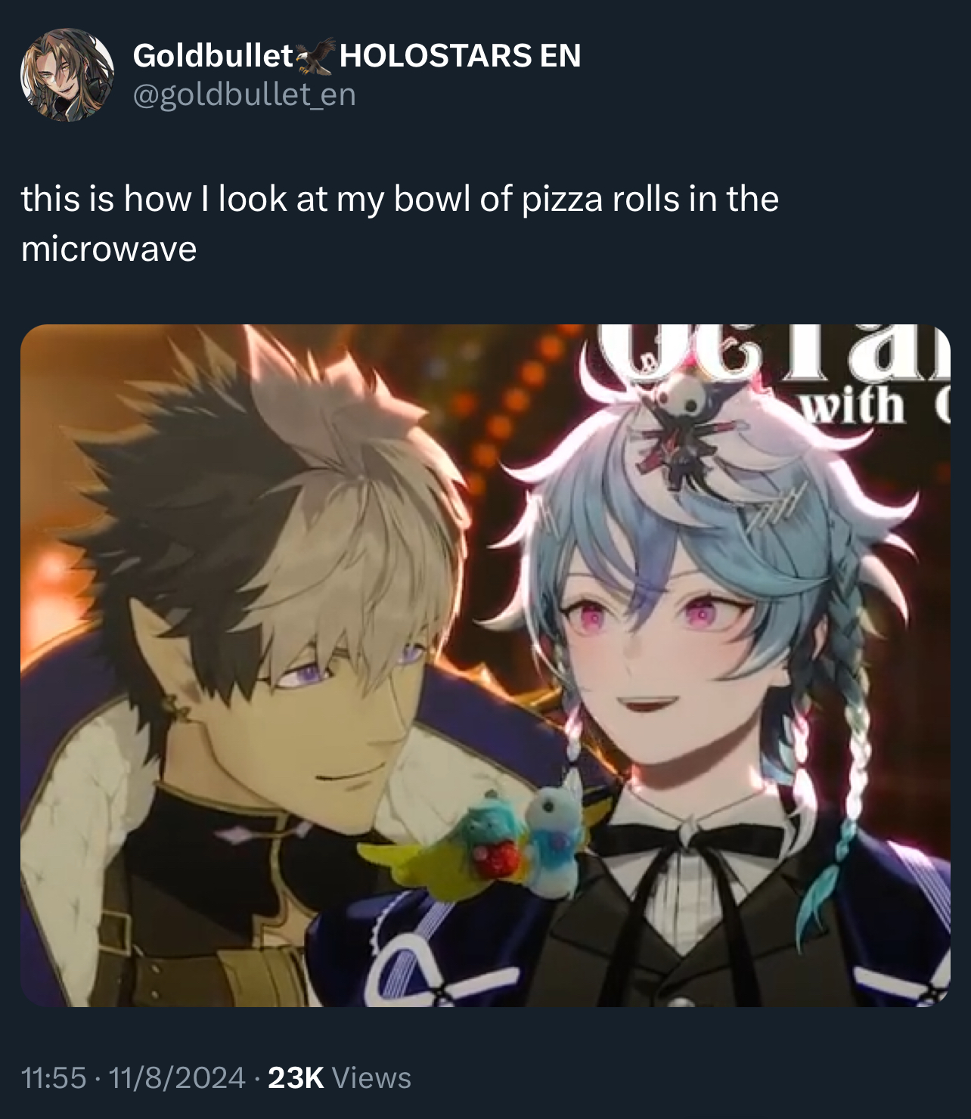Click the 'with' overlay text in the image
This screenshot has width=971, height=1119.
pos(853,407)
